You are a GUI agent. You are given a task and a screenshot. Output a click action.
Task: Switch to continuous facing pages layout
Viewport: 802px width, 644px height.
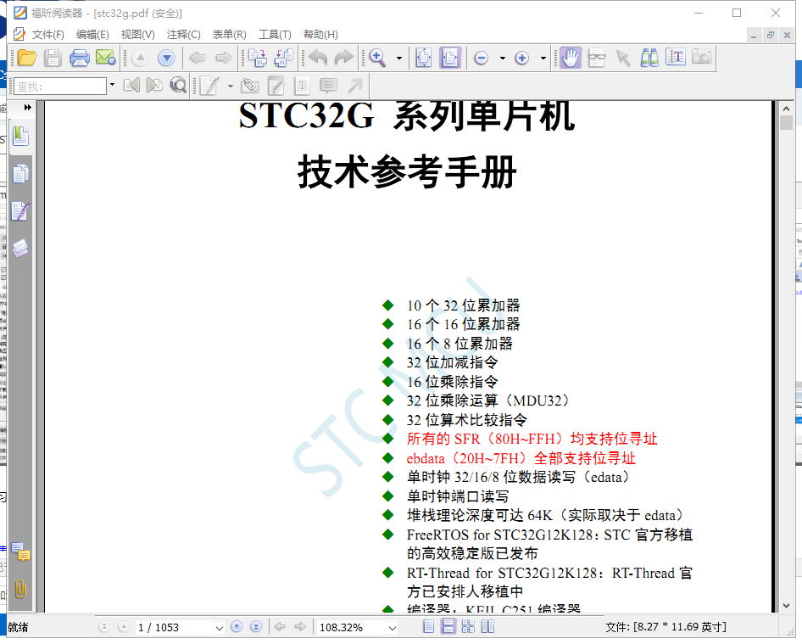[x=468, y=626]
